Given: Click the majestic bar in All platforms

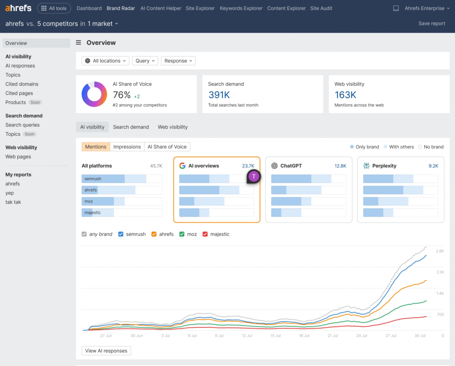Looking at the screenshot, I should point(122,213).
